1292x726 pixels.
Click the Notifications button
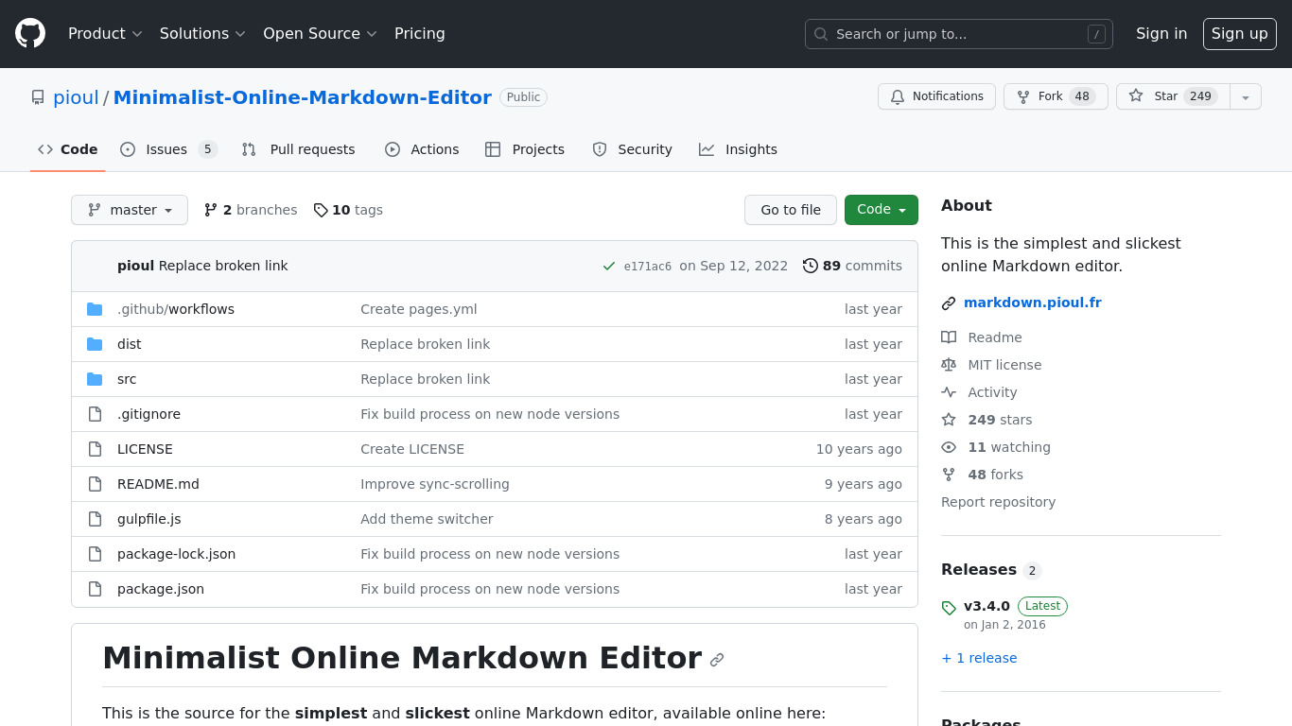coord(936,96)
